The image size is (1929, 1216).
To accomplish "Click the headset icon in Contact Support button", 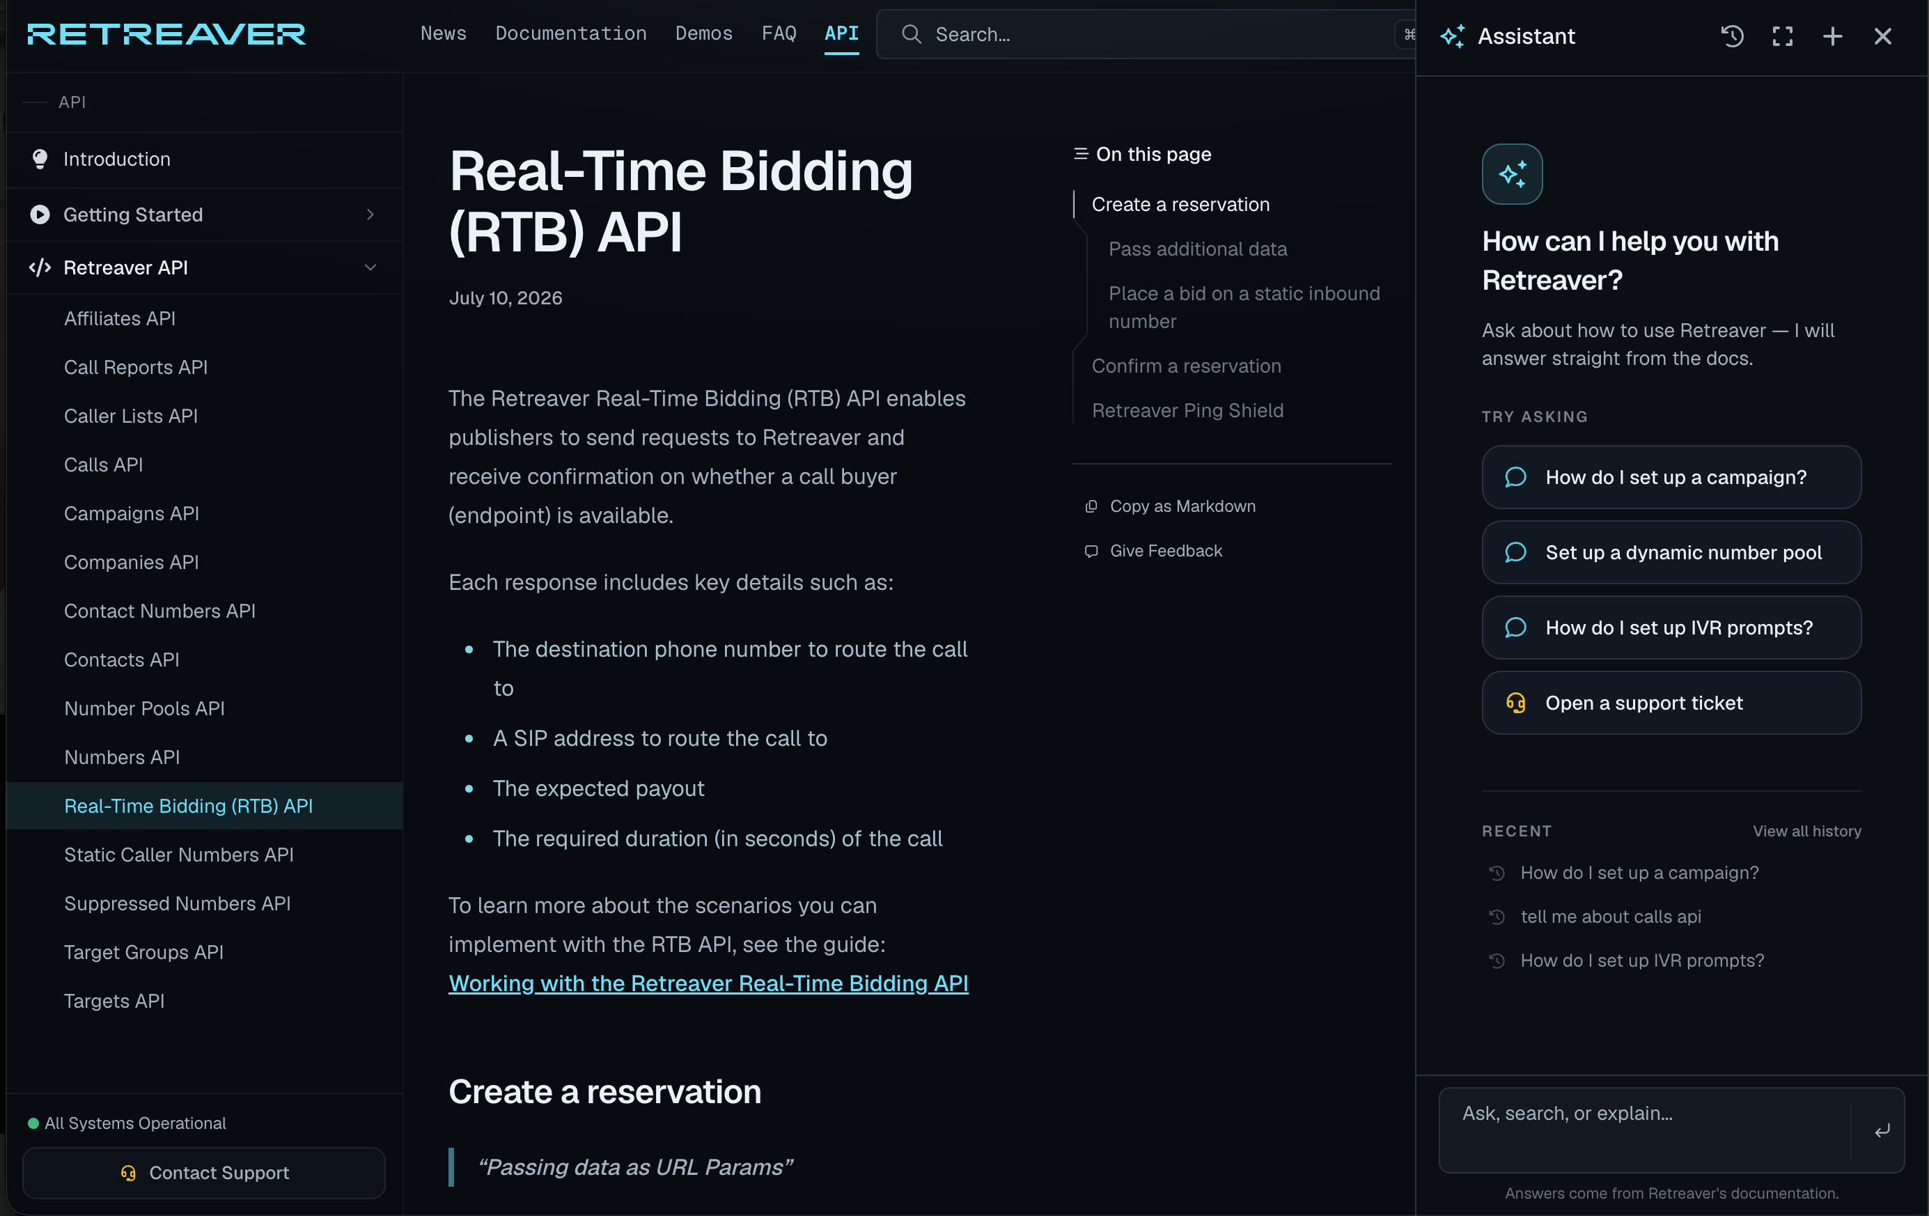I will pos(128,1173).
